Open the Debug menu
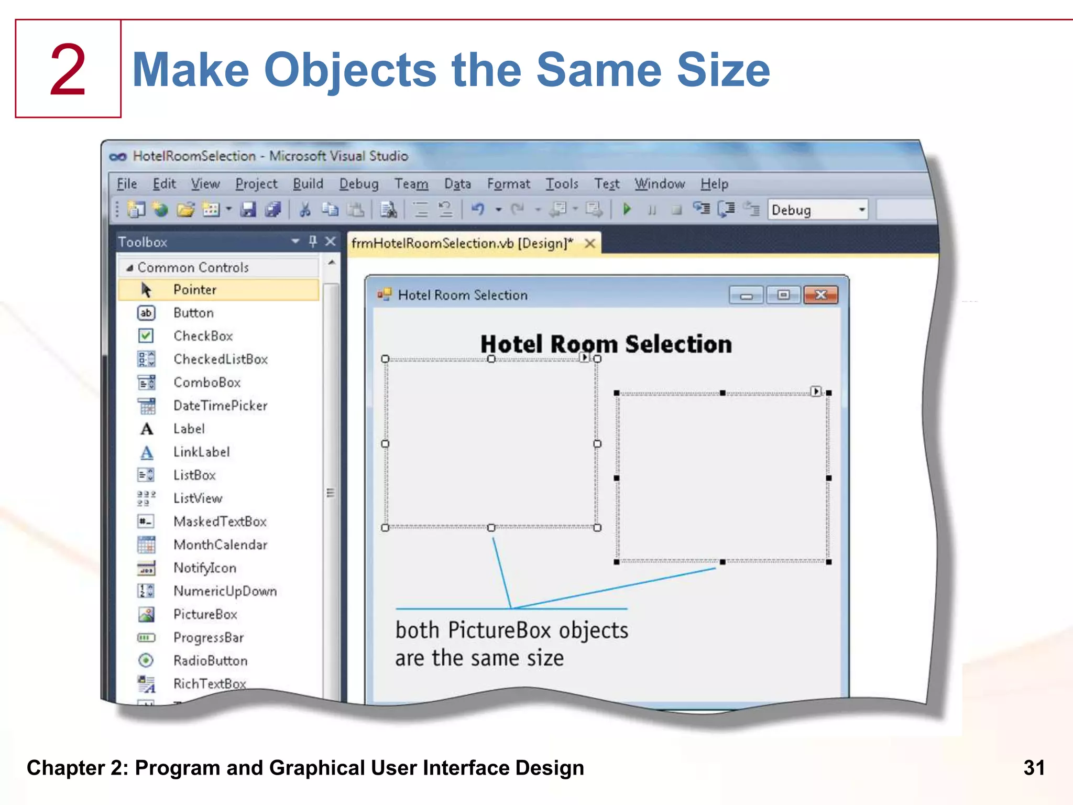 pos(359,183)
